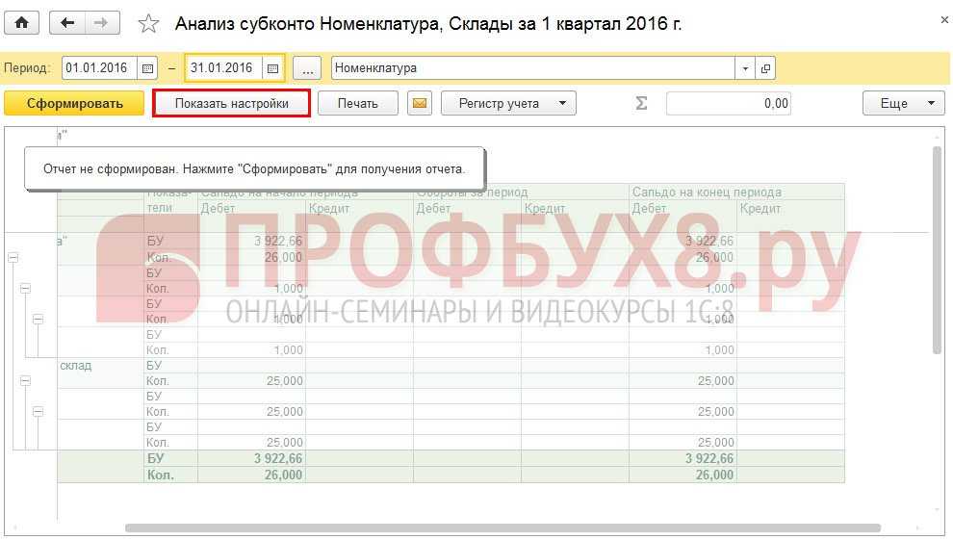This screenshot has width=953, height=540.
Task: Click notification Отчет не сформирован message
Action: (x=254, y=168)
